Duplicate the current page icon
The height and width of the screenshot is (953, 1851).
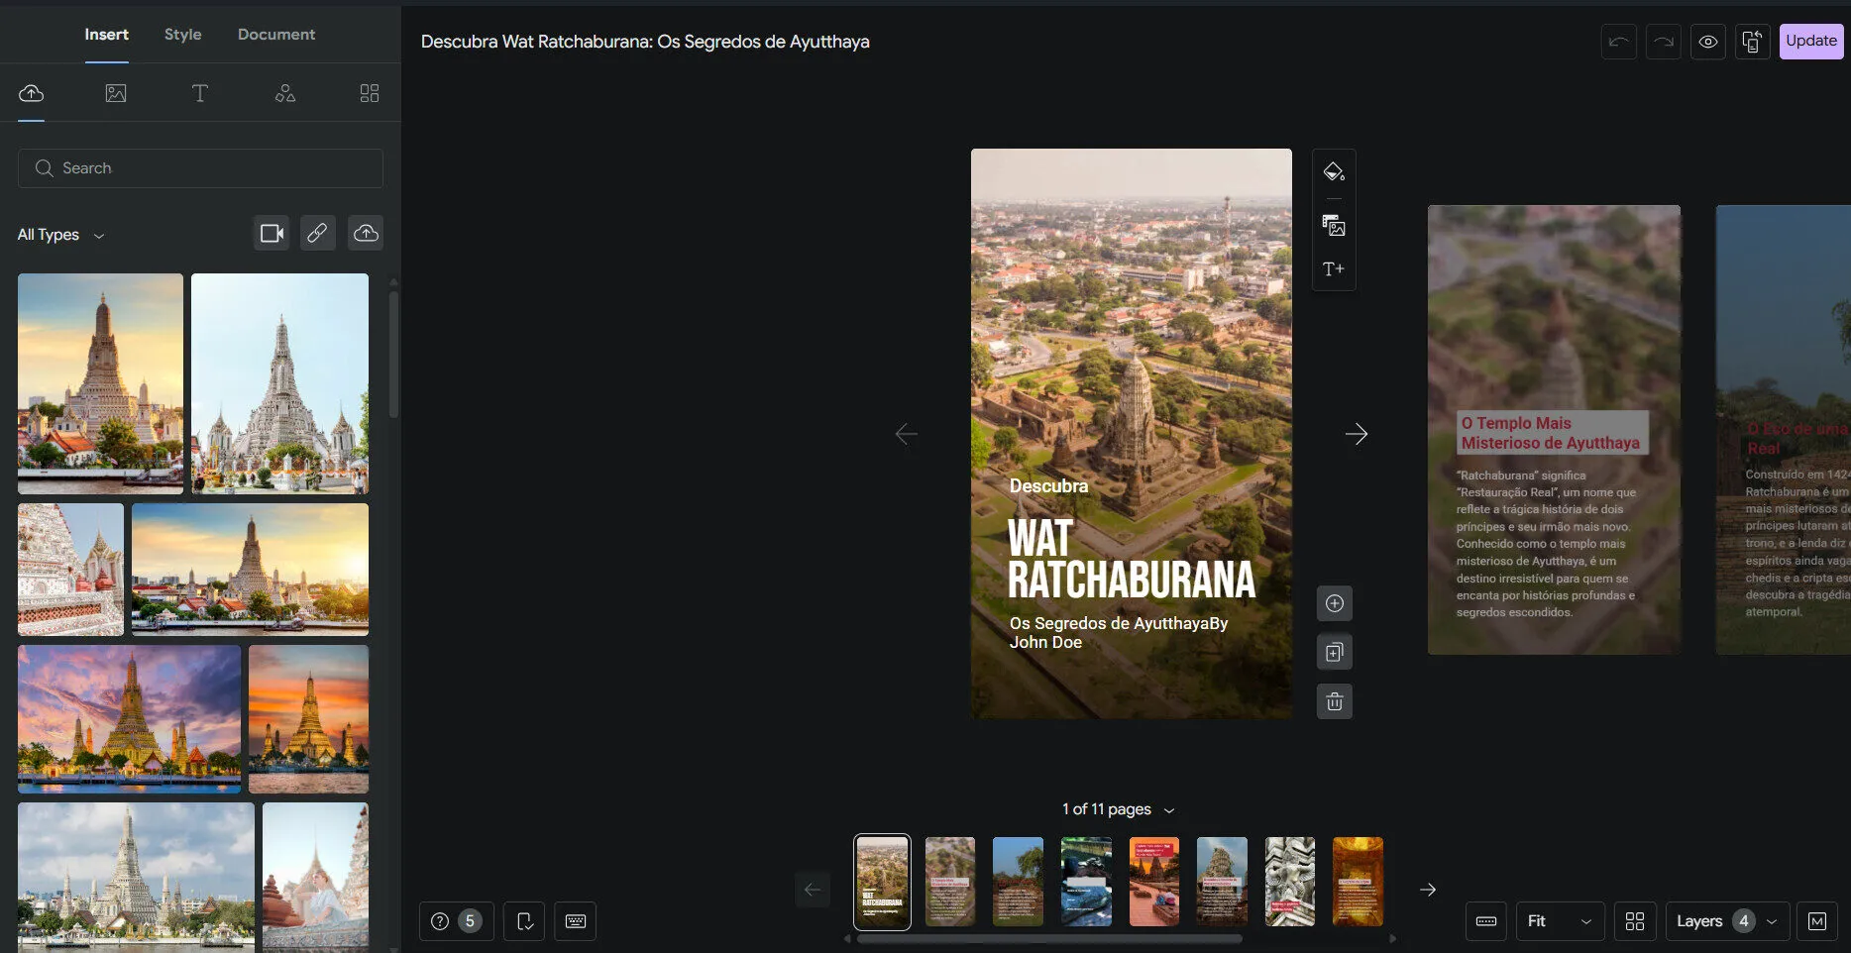[x=1334, y=652]
